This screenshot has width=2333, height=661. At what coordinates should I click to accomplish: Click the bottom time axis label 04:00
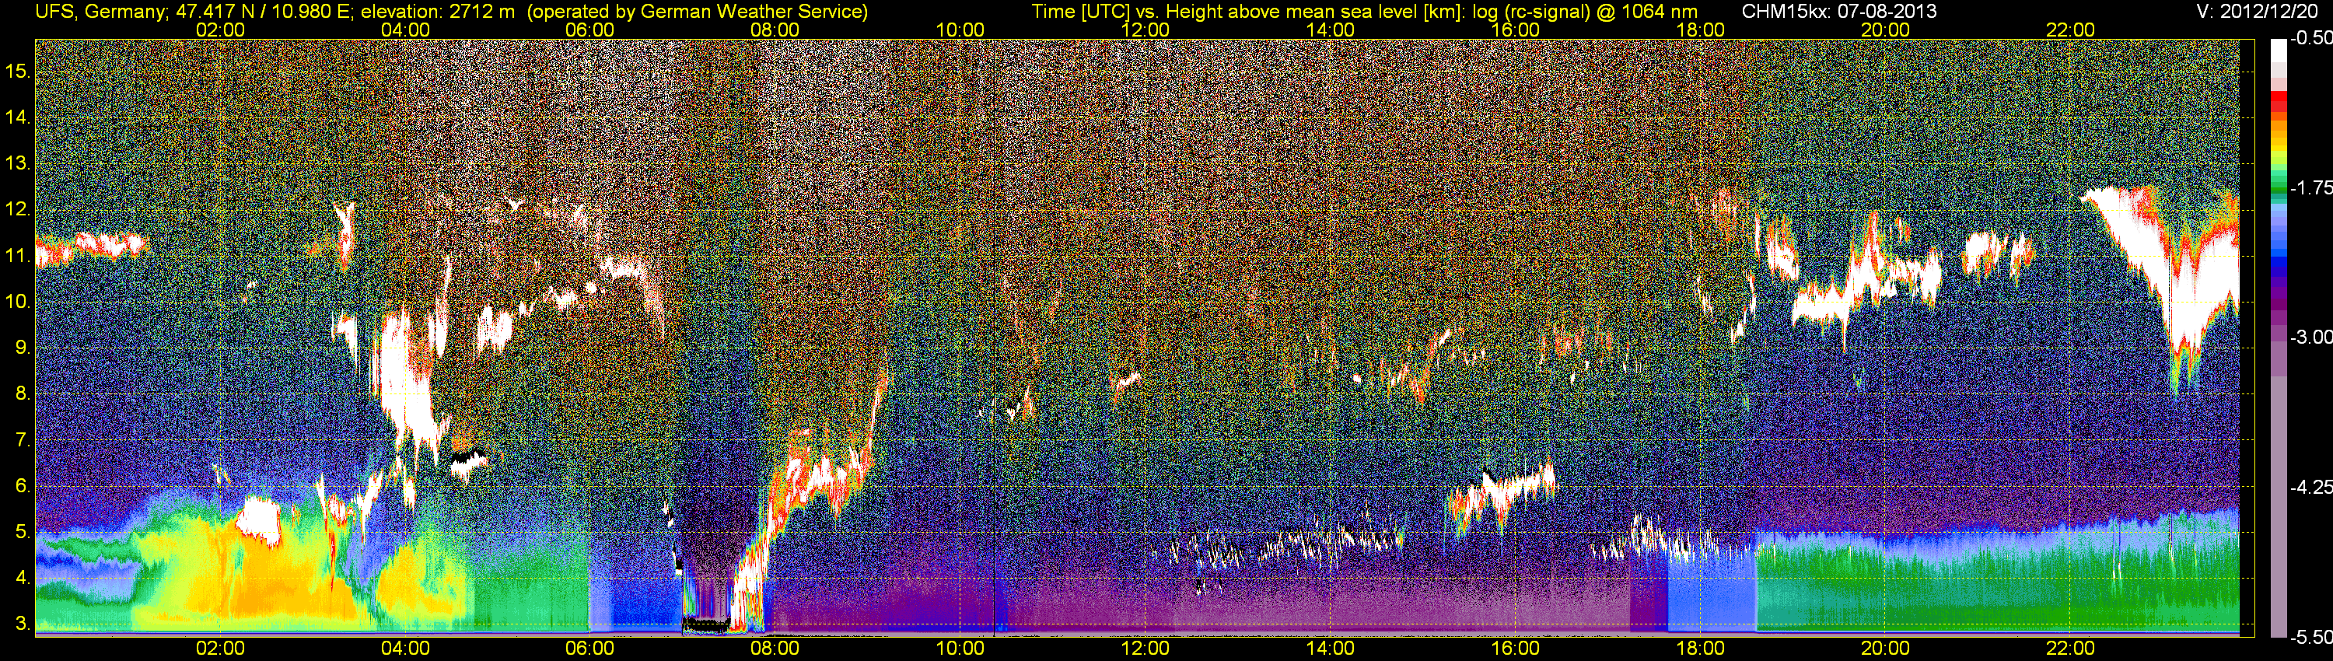[x=406, y=649]
